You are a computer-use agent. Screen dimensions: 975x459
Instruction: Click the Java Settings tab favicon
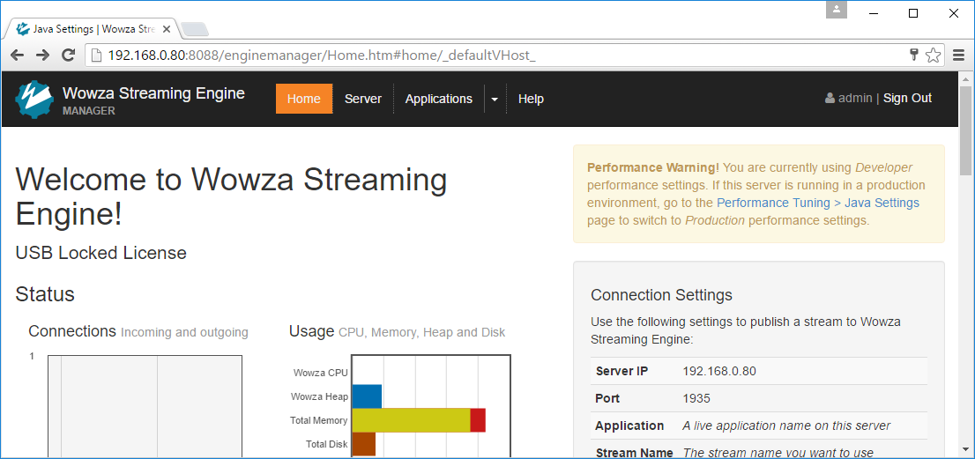(23, 28)
